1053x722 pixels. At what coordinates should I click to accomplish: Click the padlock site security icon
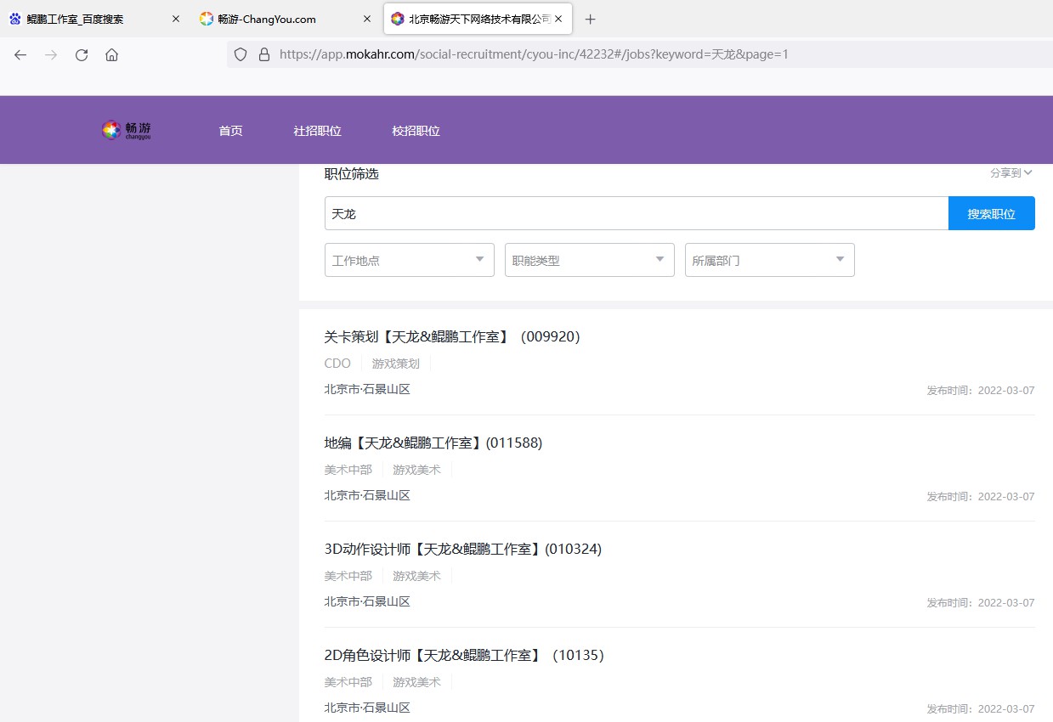click(263, 54)
